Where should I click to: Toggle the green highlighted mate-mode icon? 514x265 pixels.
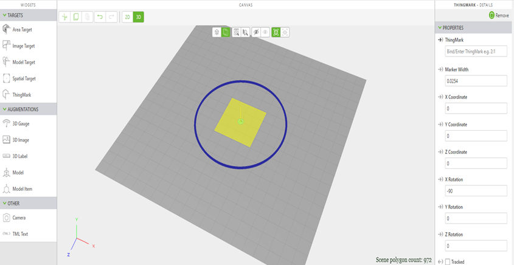(226, 32)
